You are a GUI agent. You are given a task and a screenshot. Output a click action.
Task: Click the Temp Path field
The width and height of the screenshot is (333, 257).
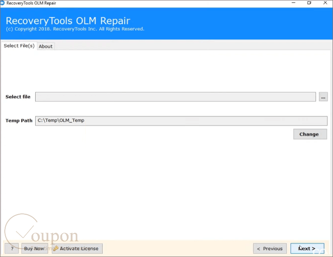pos(181,121)
